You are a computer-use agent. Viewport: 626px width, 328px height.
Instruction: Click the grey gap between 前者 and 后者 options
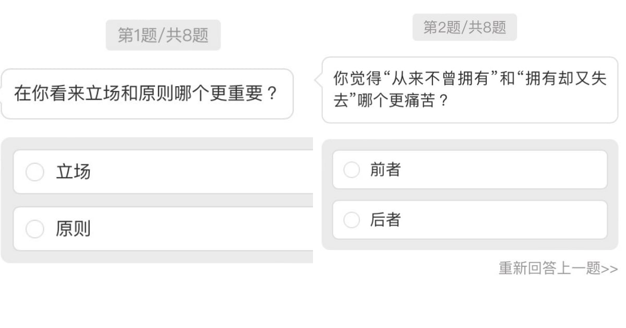coord(469,195)
